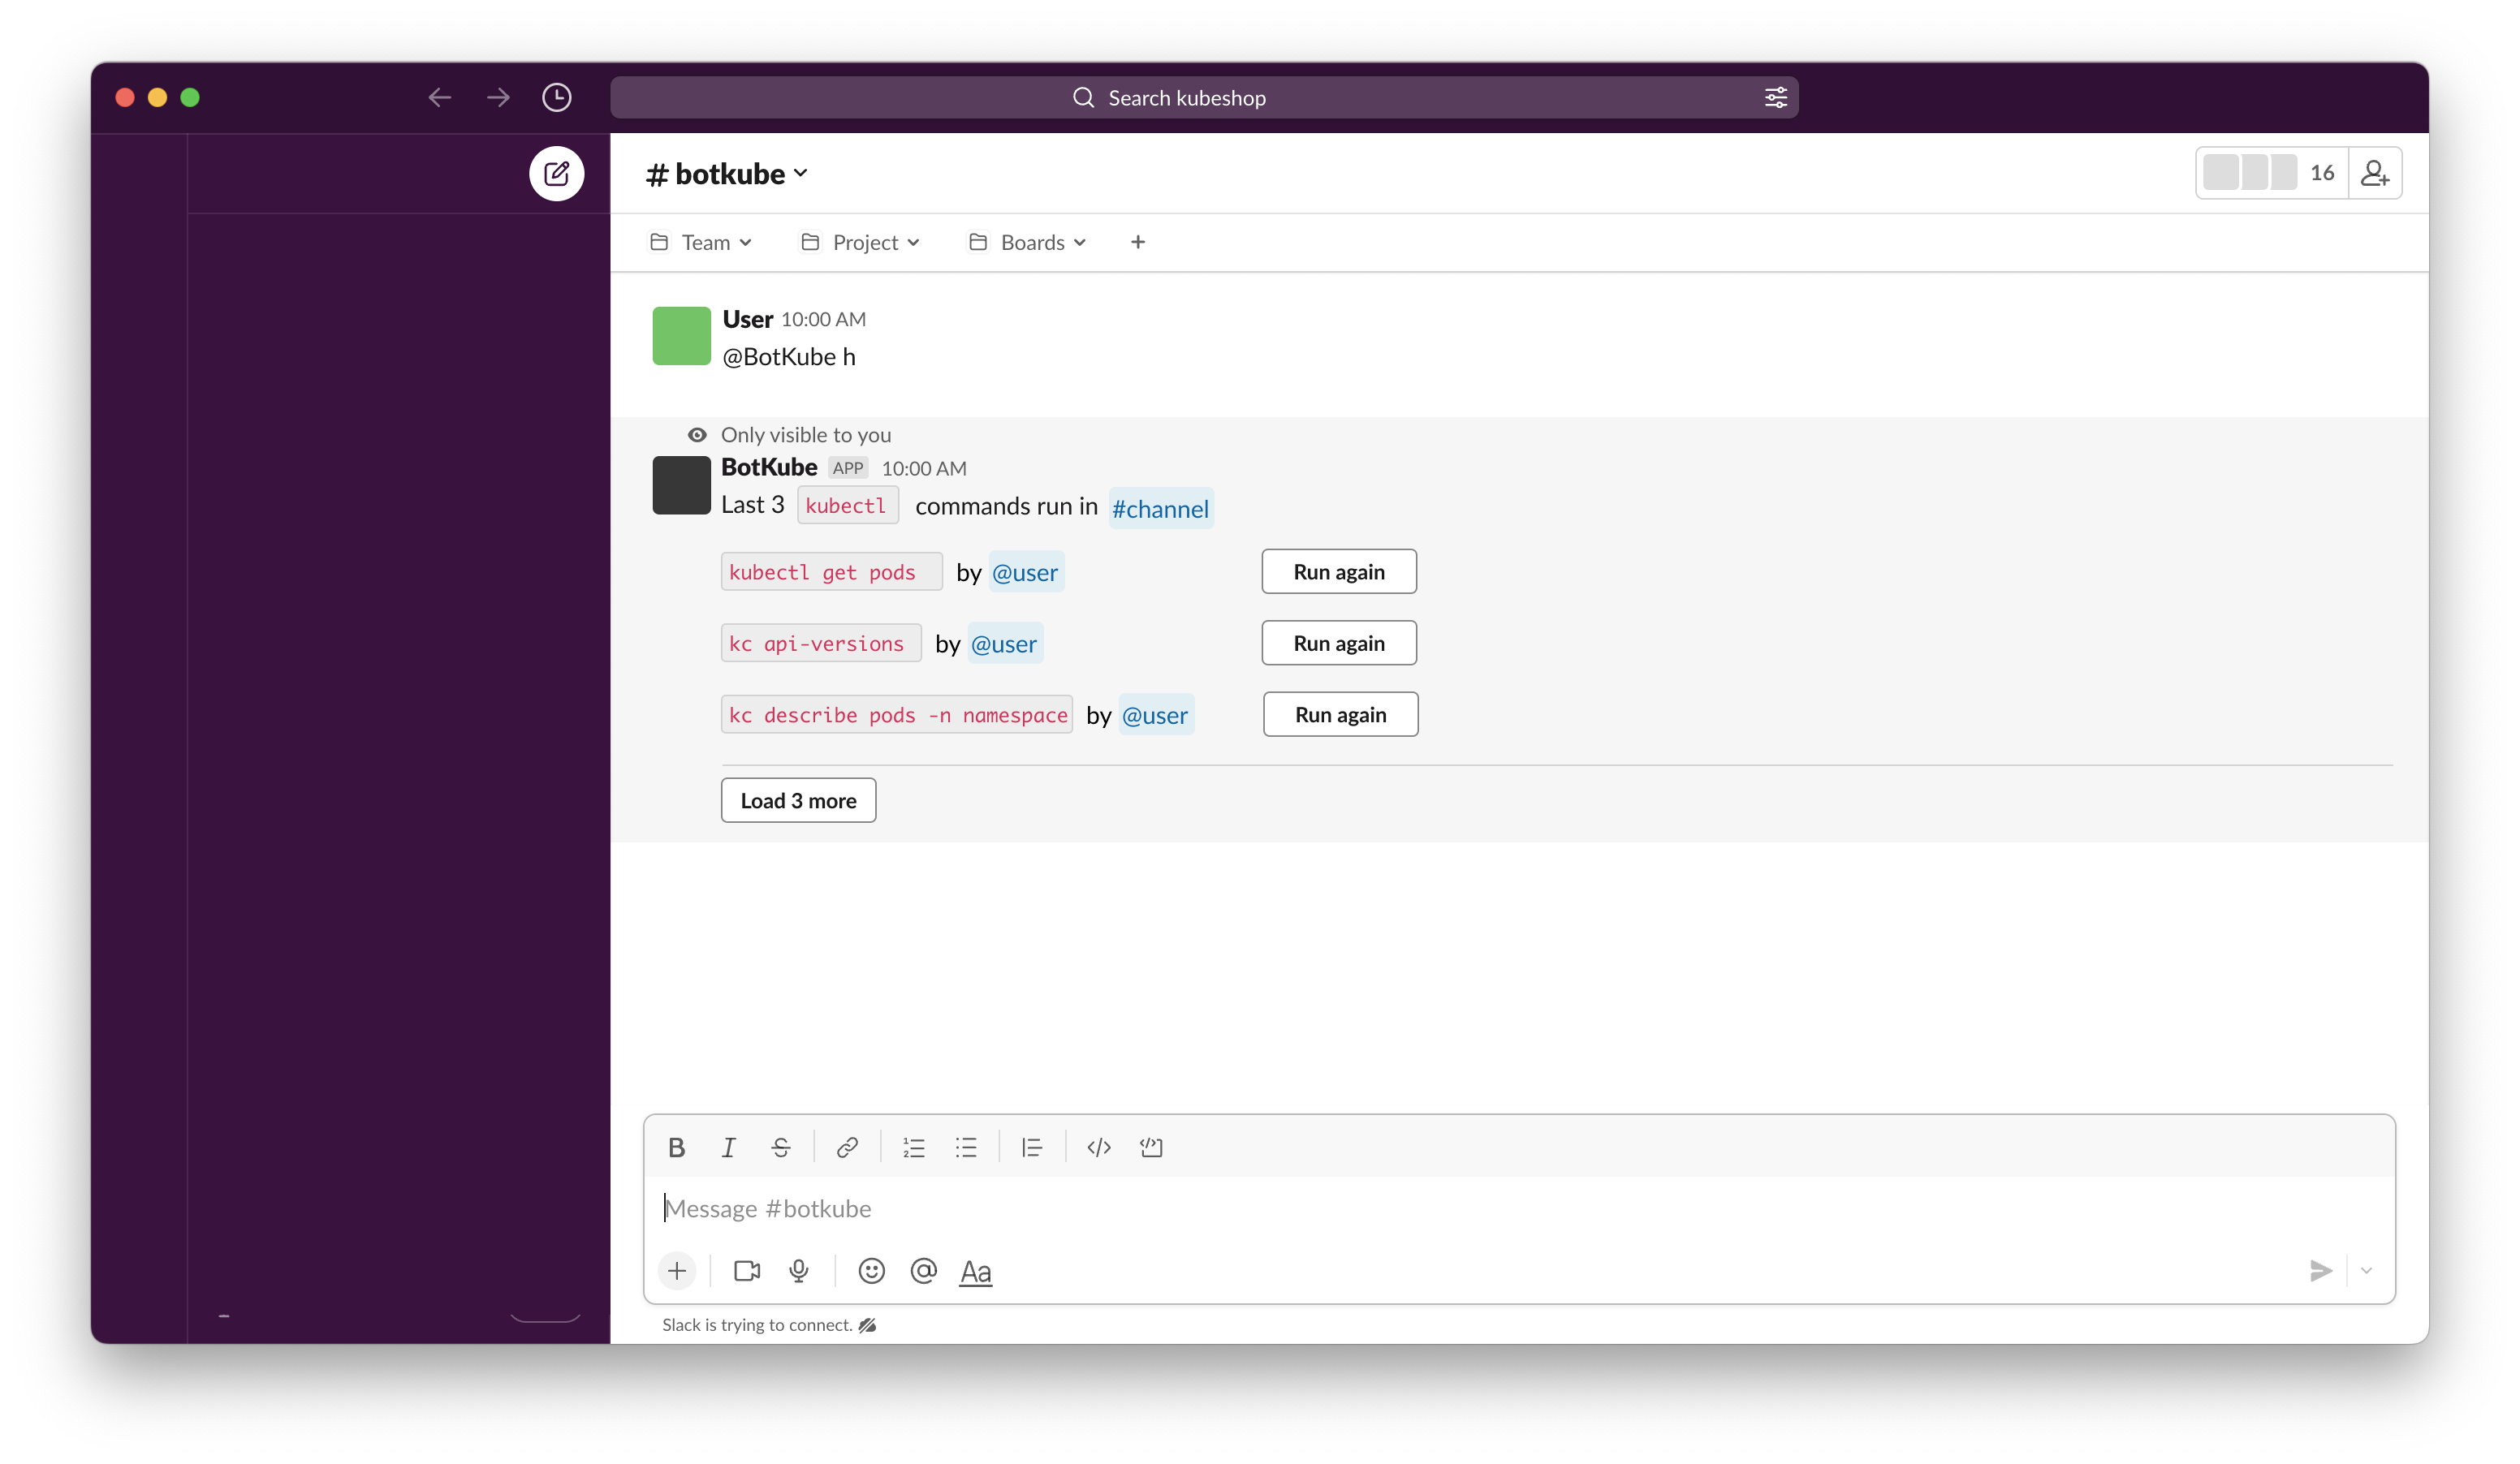
Task: Insert a bulleted list
Action: pyautogui.click(x=966, y=1148)
